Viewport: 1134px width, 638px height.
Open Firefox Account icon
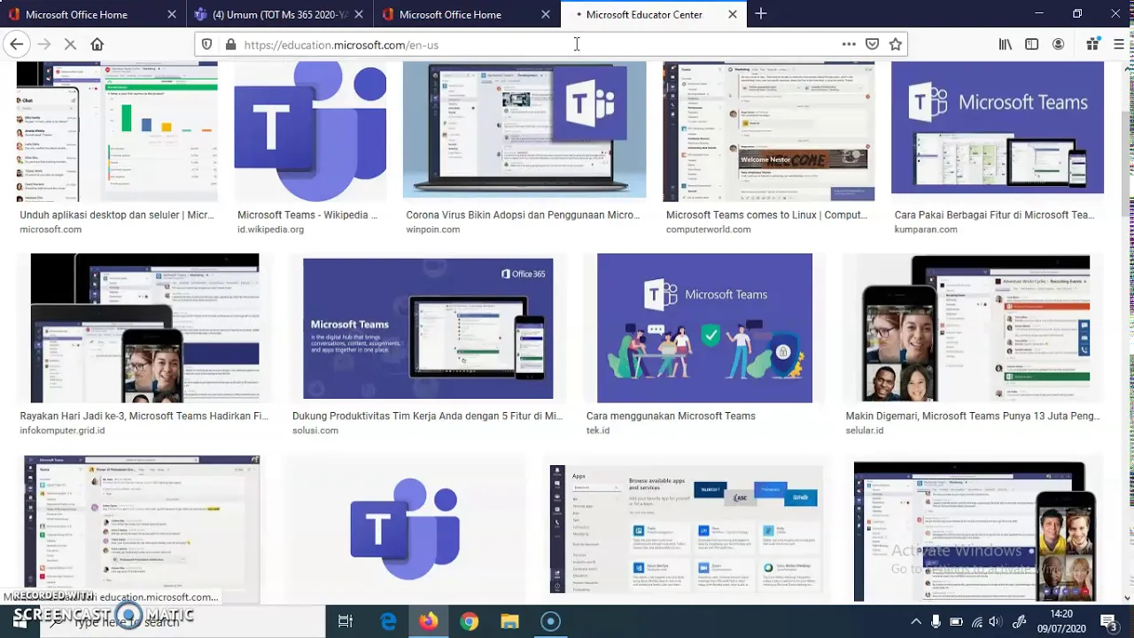(1059, 44)
